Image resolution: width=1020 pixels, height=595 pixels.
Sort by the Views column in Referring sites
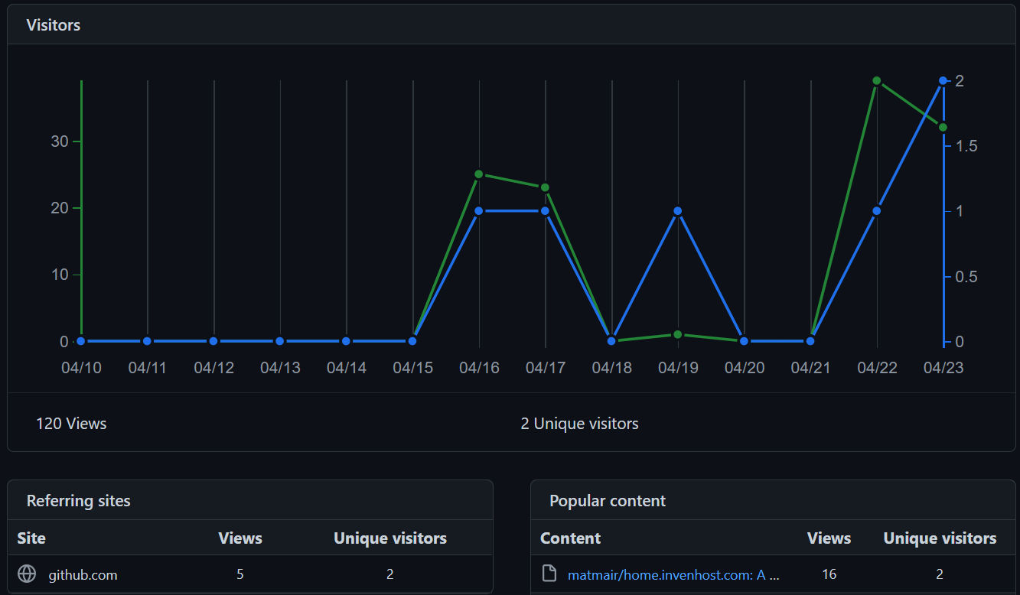tap(240, 538)
